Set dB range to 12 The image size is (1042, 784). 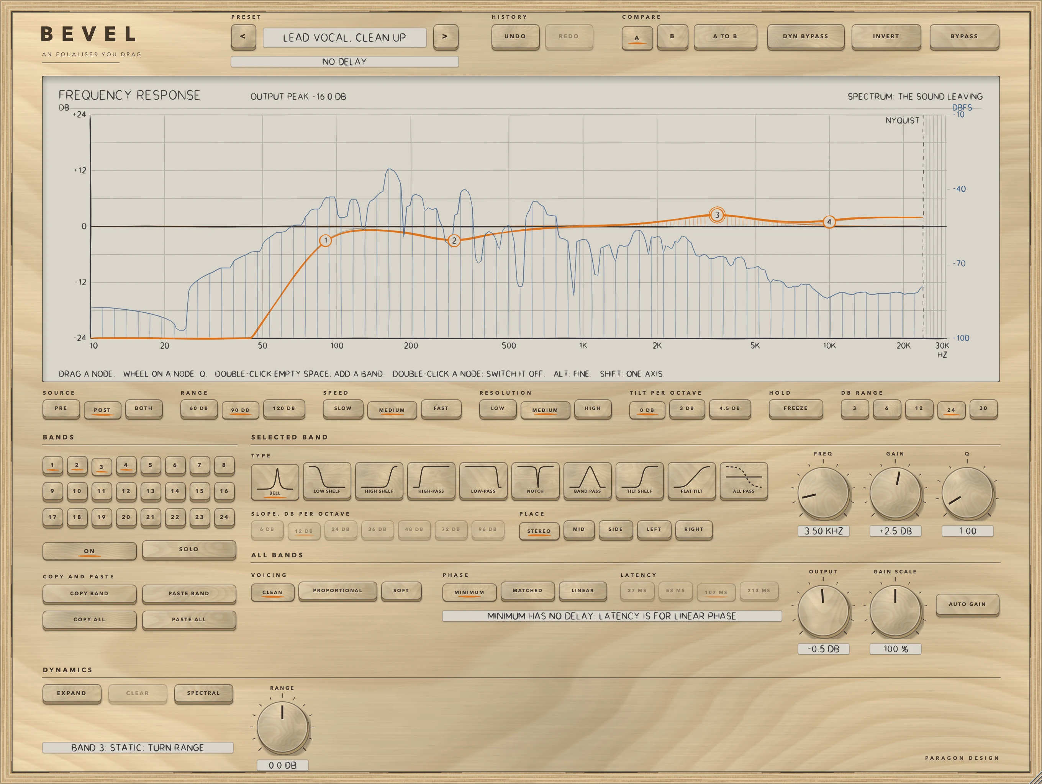click(919, 408)
